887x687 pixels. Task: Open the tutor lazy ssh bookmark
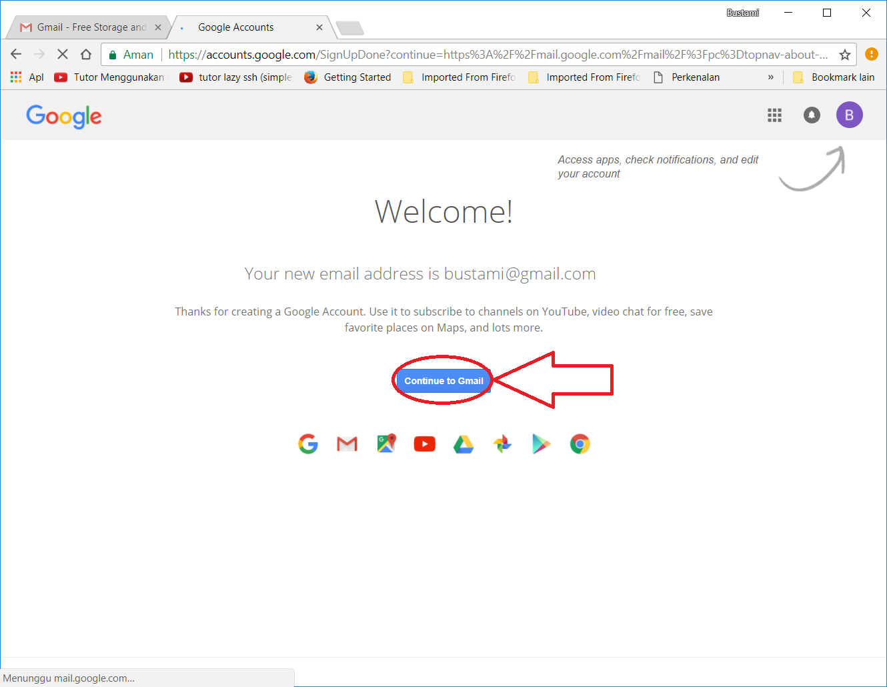(236, 77)
